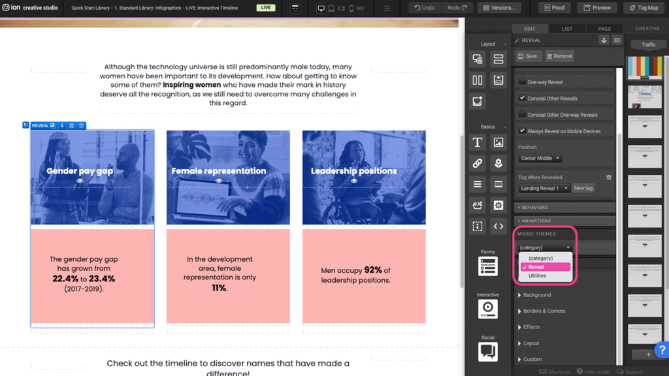Switch to mobile phone preview icon
Viewport: 669px width, 376px height.
pos(351,8)
